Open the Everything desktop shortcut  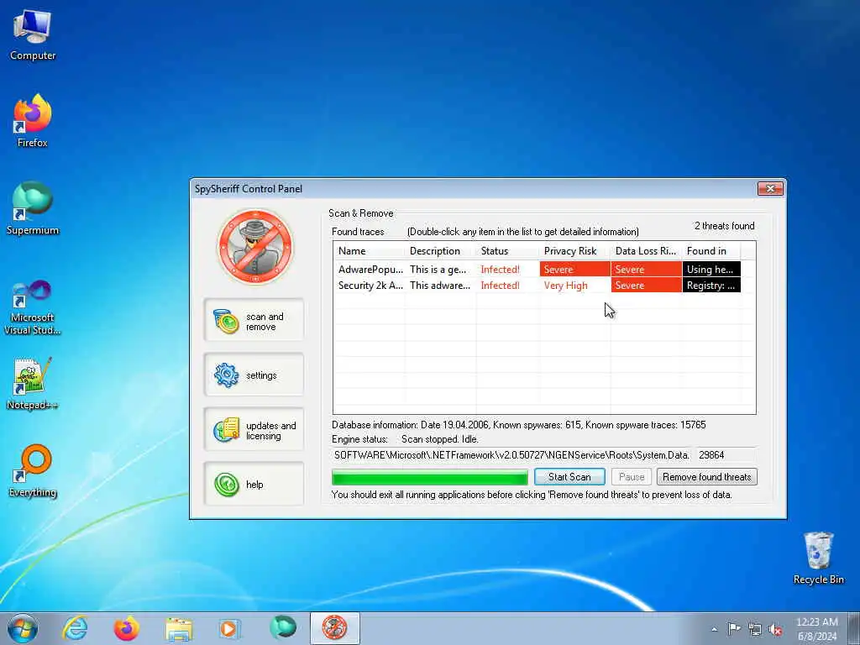(x=33, y=470)
